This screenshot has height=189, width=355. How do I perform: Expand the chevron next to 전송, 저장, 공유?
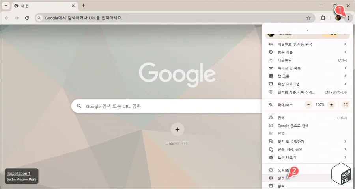(x=345, y=149)
